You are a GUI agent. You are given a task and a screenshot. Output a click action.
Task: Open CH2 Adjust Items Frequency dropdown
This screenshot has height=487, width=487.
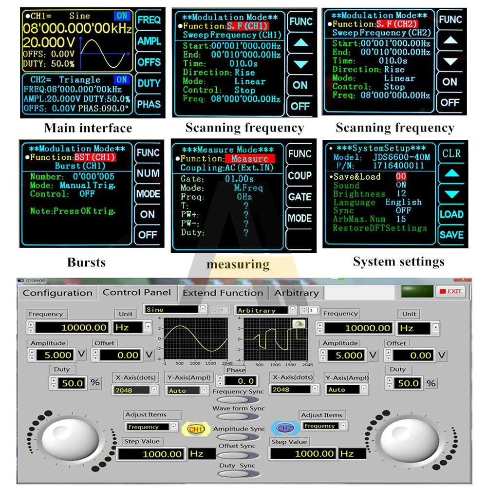pyautogui.click(x=343, y=426)
